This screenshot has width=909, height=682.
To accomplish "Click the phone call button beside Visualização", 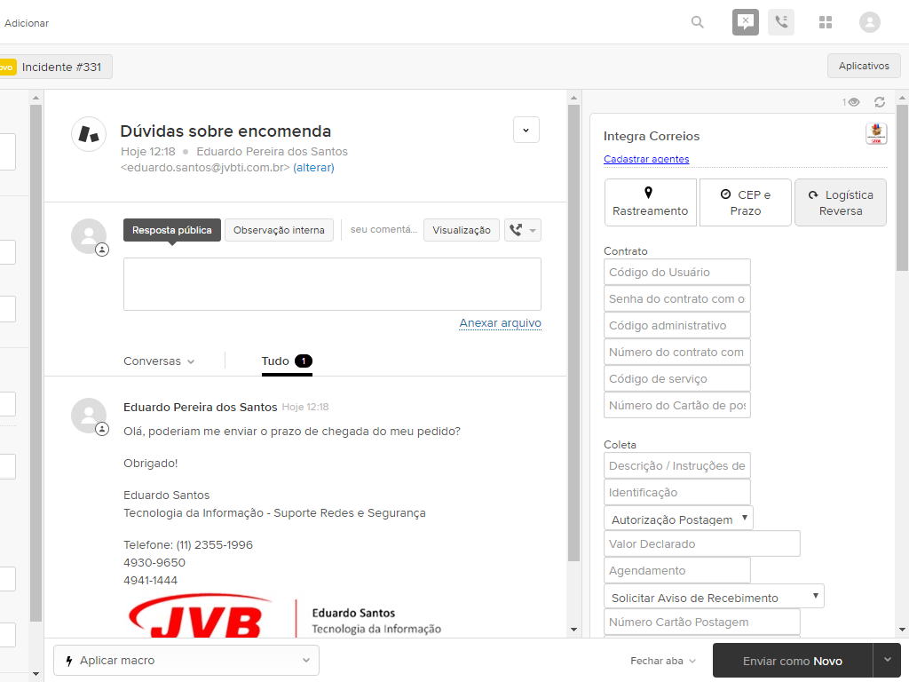I will [x=522, y=230].
